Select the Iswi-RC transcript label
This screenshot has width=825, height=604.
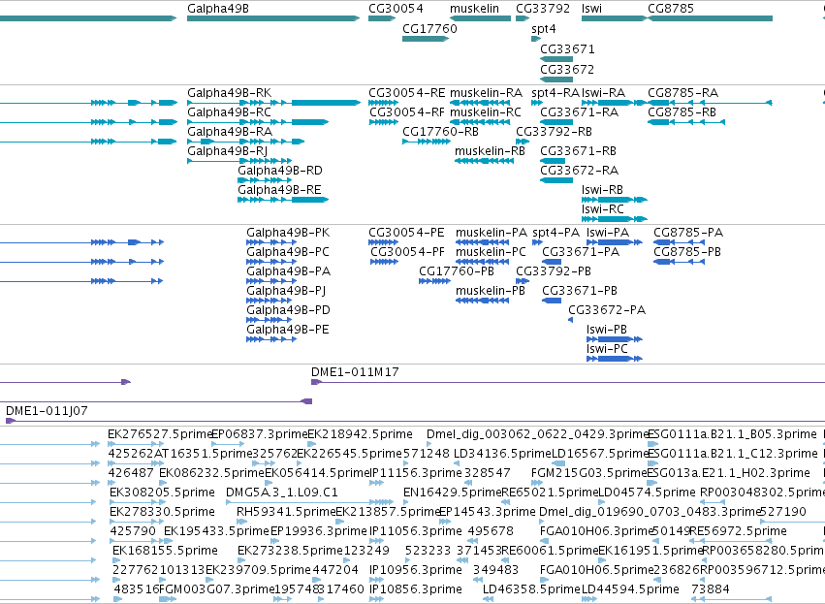coord(603,209)
